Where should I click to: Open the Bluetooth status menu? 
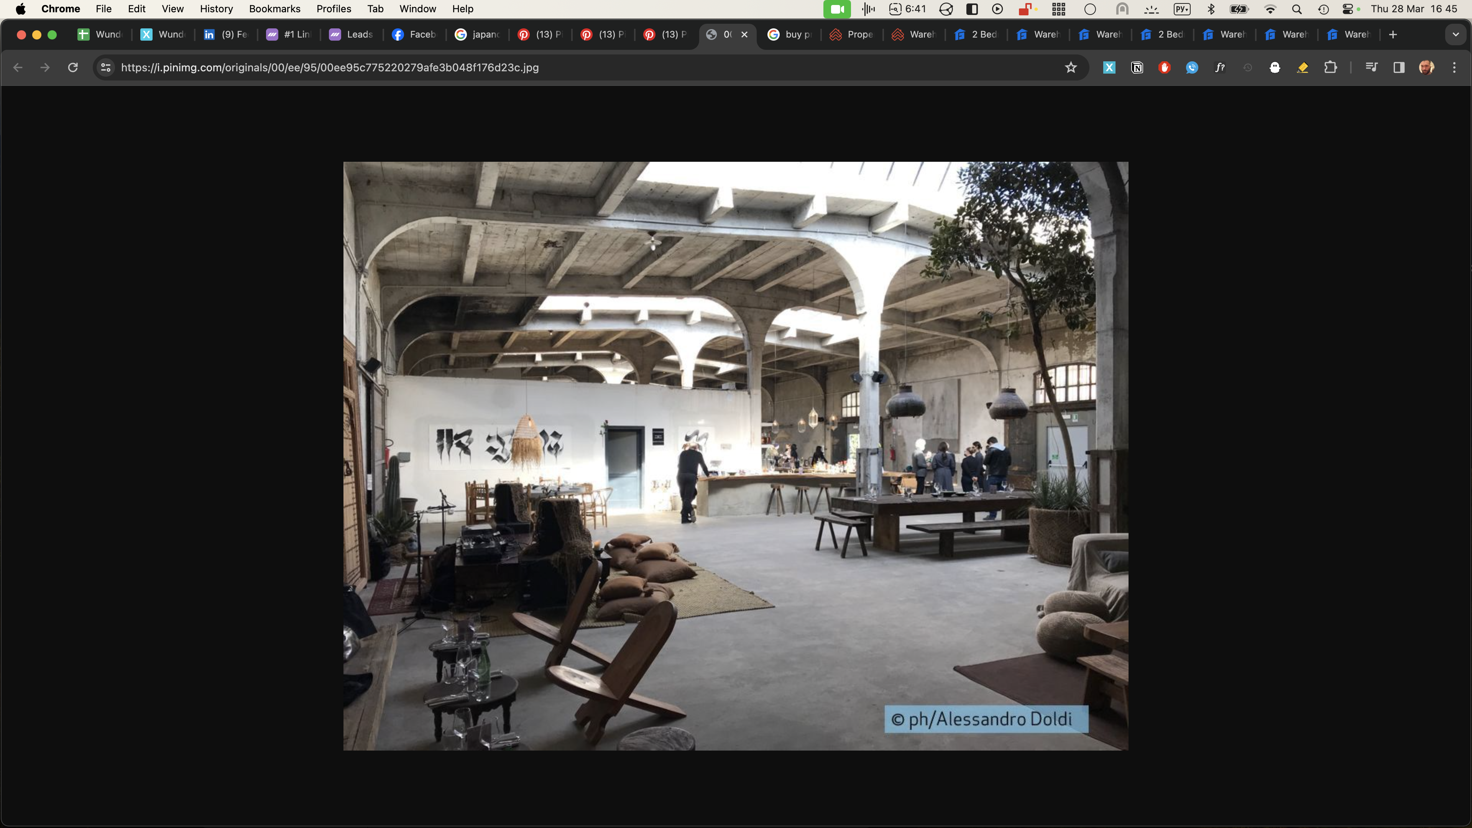coord(1211,8)
